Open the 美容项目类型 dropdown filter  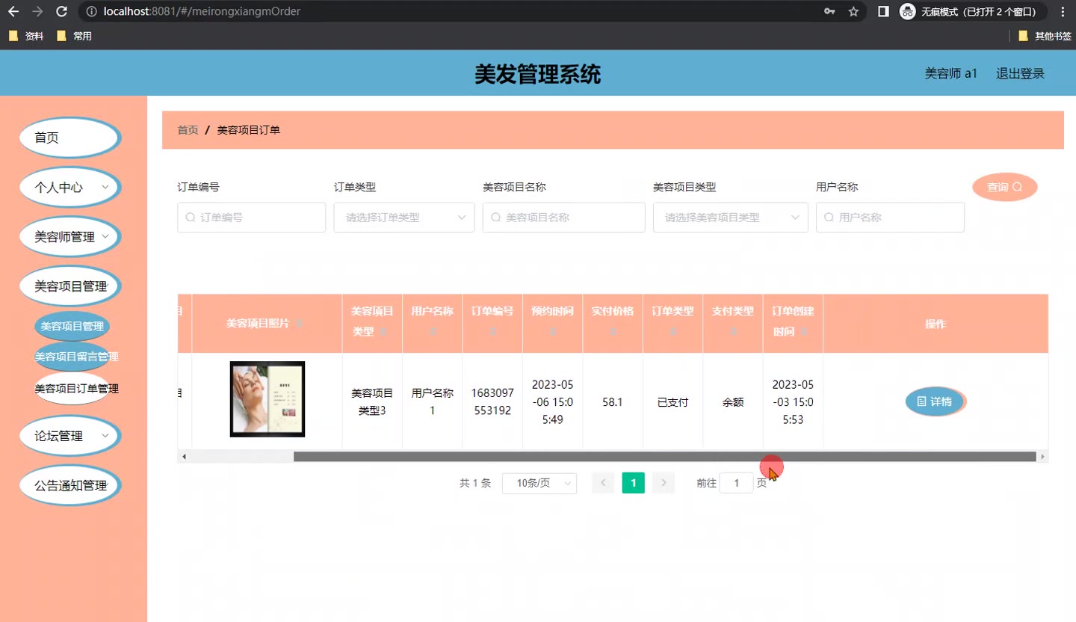pyautogui.click(x=730, y=218)
